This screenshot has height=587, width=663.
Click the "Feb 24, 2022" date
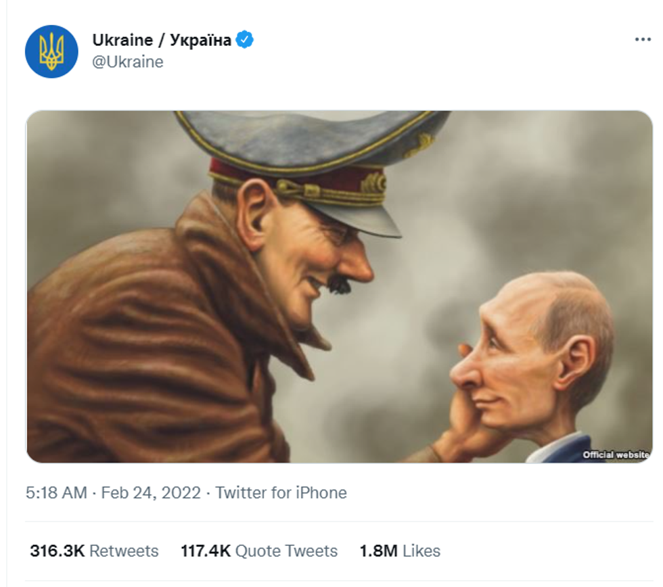pos(150,492)
